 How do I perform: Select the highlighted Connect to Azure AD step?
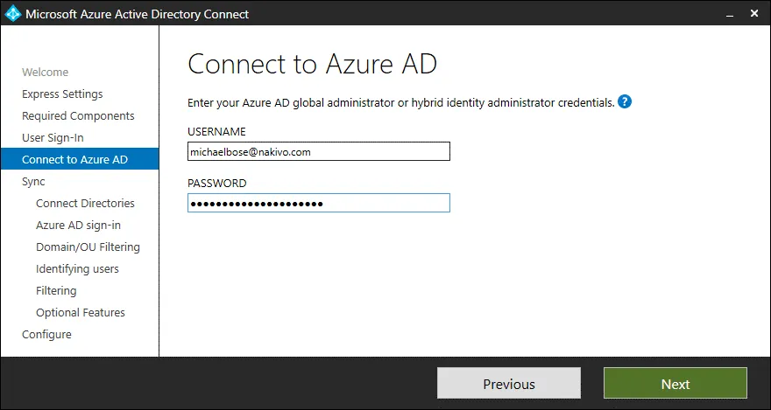click(74, 160)
